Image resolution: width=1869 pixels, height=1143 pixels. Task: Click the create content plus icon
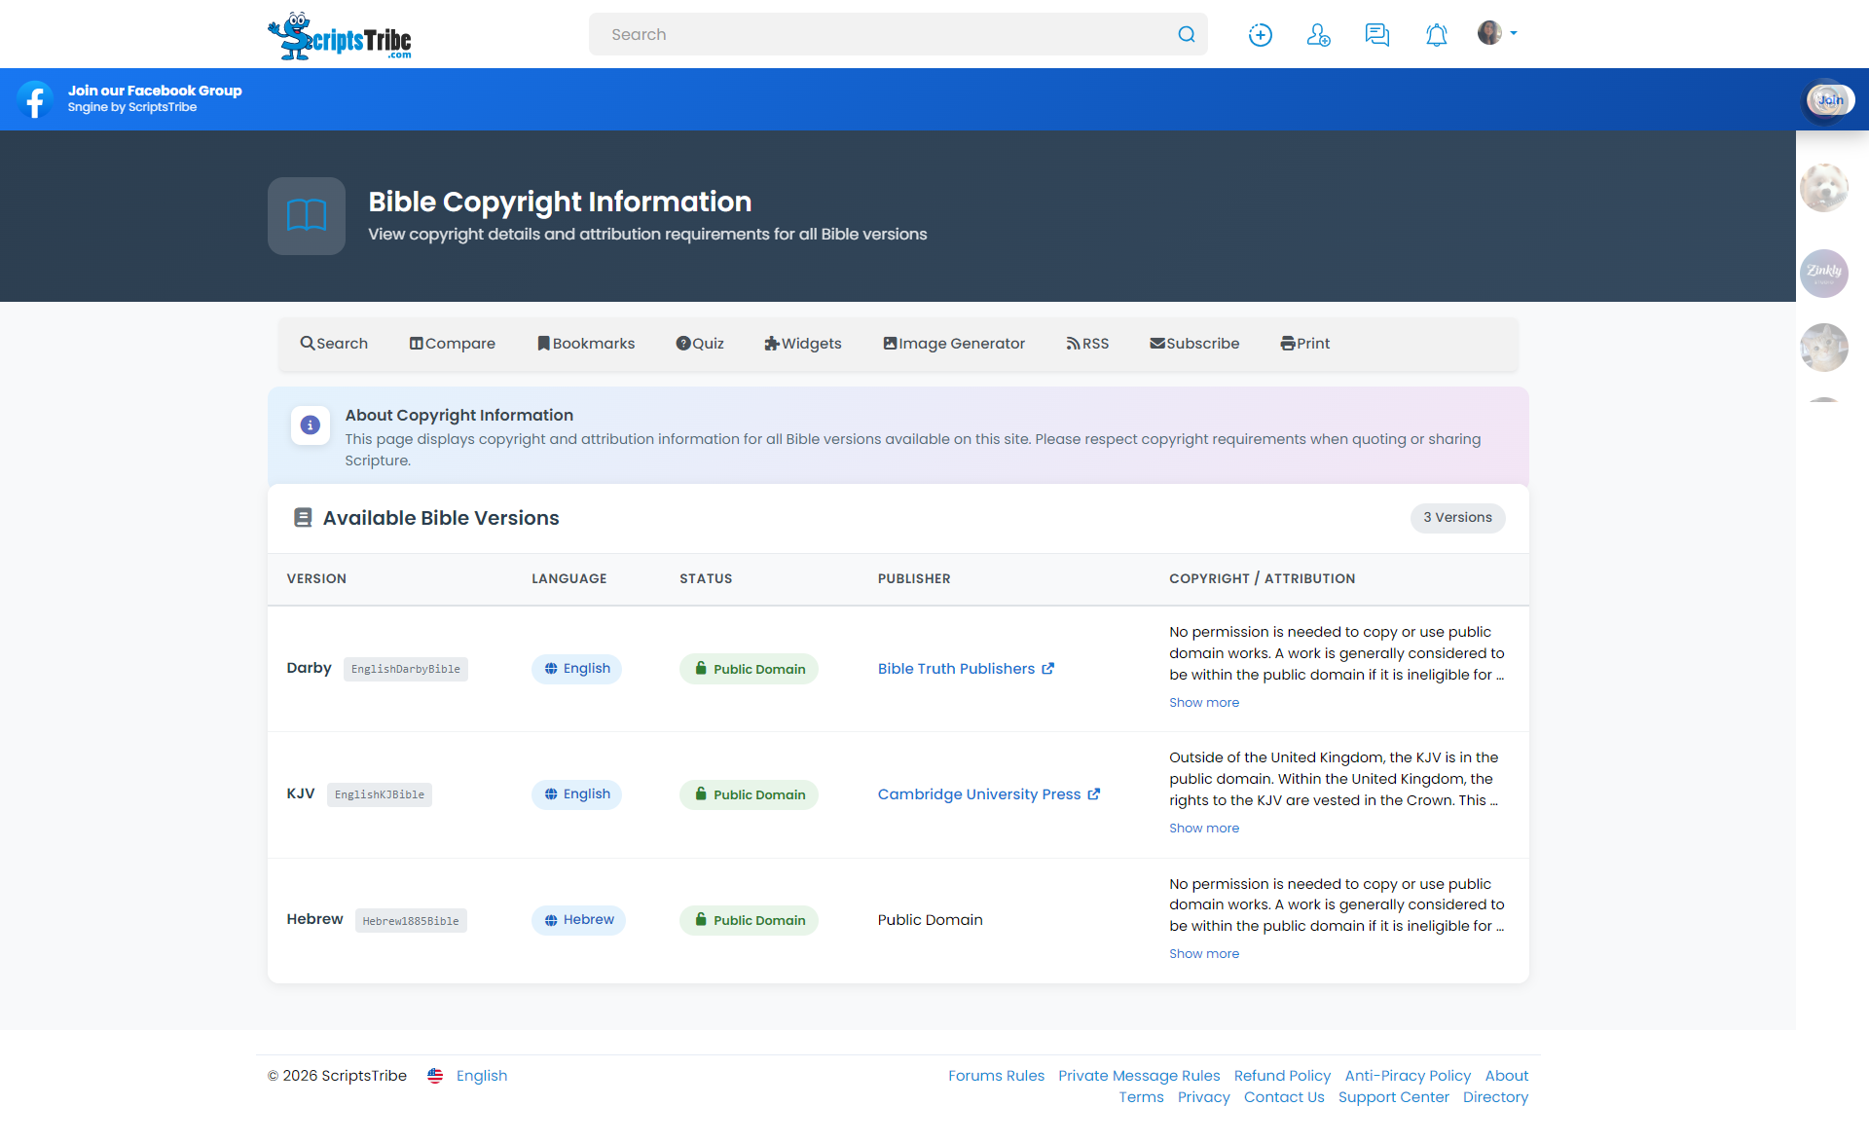1260,34
